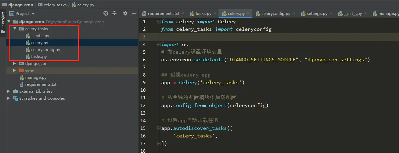Select __init__.py in the project tree
The image size is (399, 153).
point(37,36)
